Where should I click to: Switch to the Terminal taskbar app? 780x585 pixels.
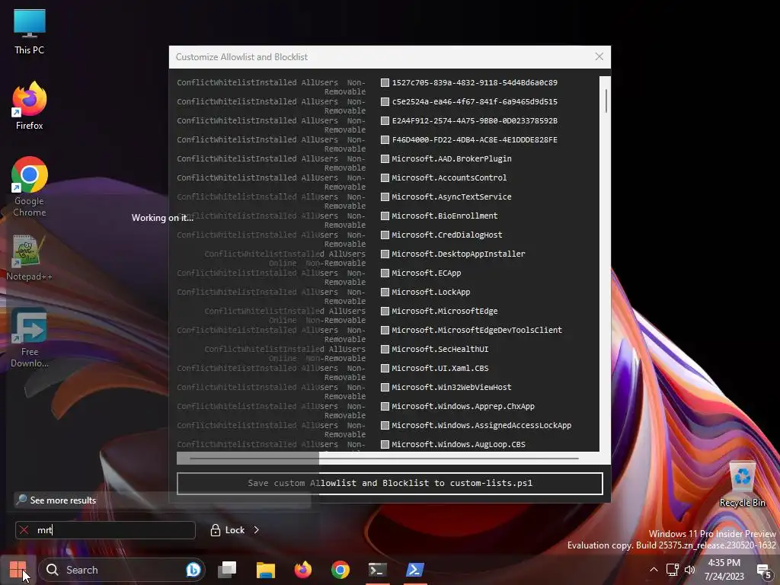[x=378, y=570]
